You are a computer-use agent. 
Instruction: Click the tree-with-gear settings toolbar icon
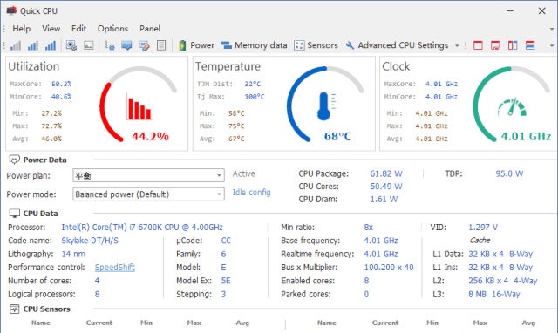pyautogui.click(x=110, y=45)
